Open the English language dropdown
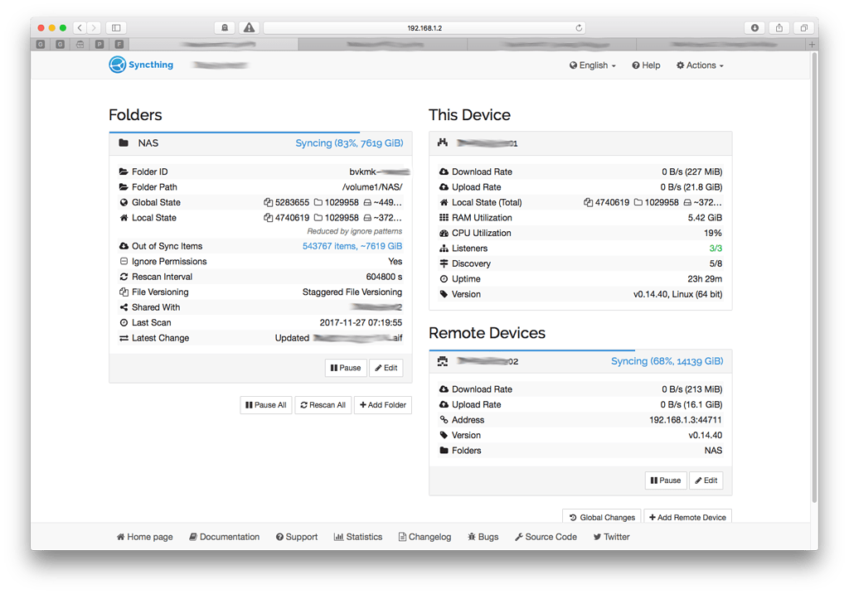The height and width of the screenshot is (594, 849). pos(591,65)
